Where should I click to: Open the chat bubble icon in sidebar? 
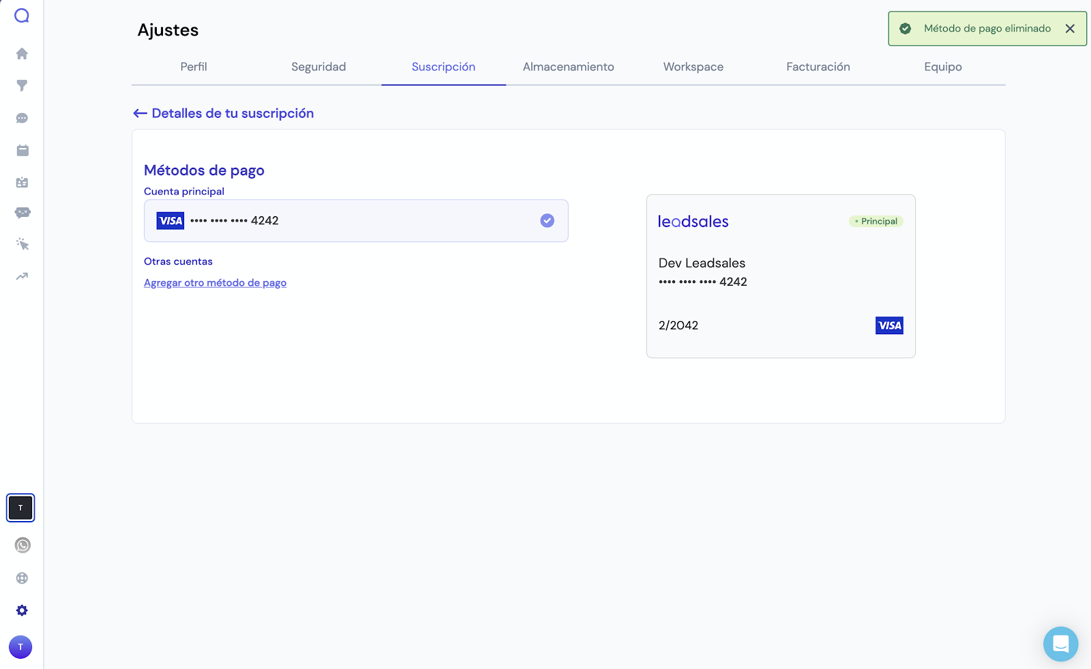point(22,119)
